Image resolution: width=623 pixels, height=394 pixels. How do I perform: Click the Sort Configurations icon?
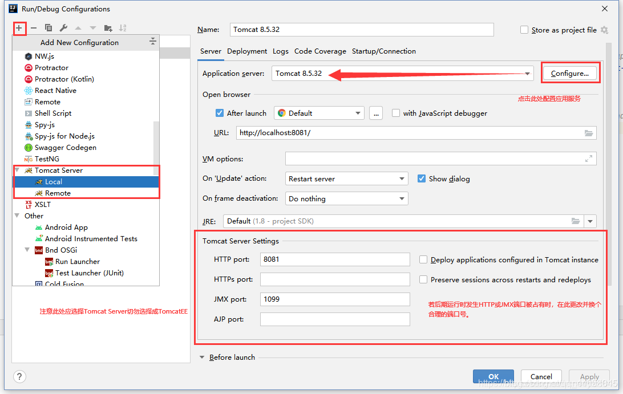(123, 28)
